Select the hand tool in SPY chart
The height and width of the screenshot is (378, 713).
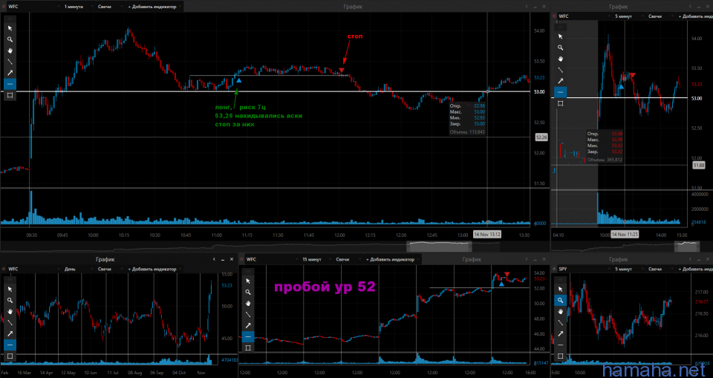[560, 312]
